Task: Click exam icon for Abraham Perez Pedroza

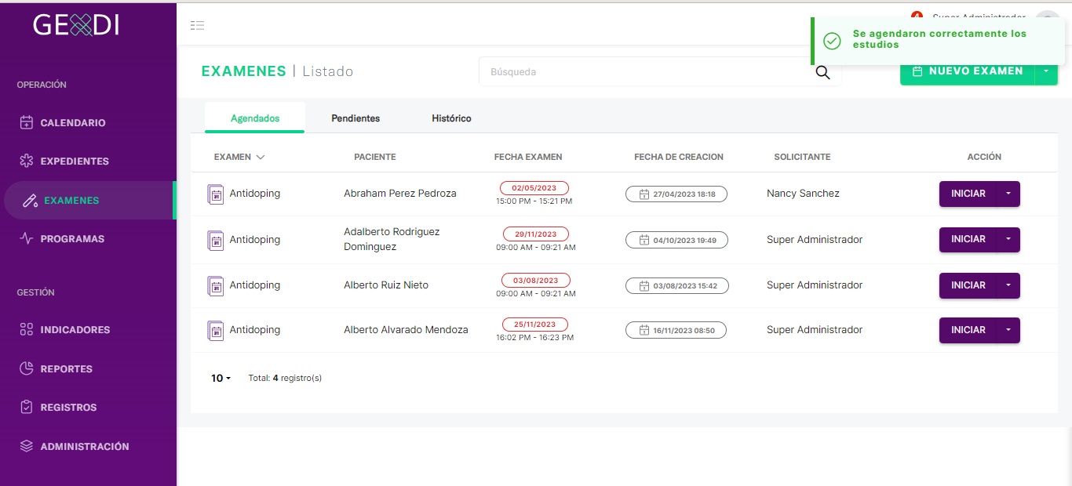Action: click(x=215, y=194)
